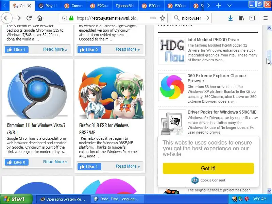The width and height of the screenshot is (272, 204).
Task: Open the Chromium 111 for Windows Vista/7 title
Action: 36,129
